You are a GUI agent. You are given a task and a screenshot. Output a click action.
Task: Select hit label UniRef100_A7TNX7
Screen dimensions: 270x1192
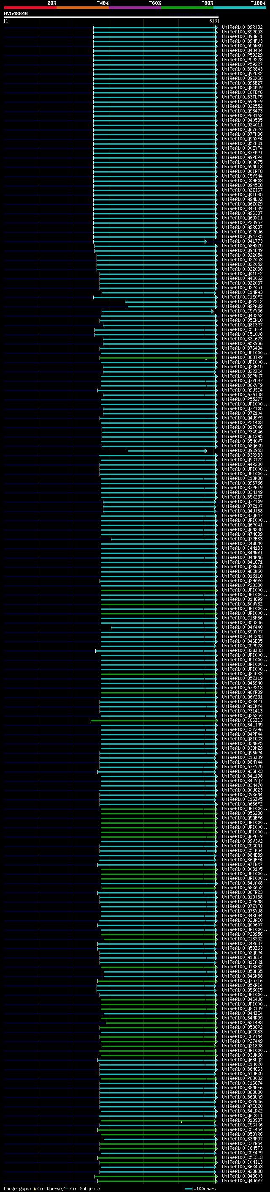(x=242, y=864)
